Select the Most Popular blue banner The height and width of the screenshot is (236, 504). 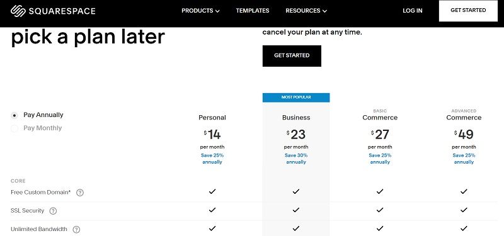(x=296, y=98)
